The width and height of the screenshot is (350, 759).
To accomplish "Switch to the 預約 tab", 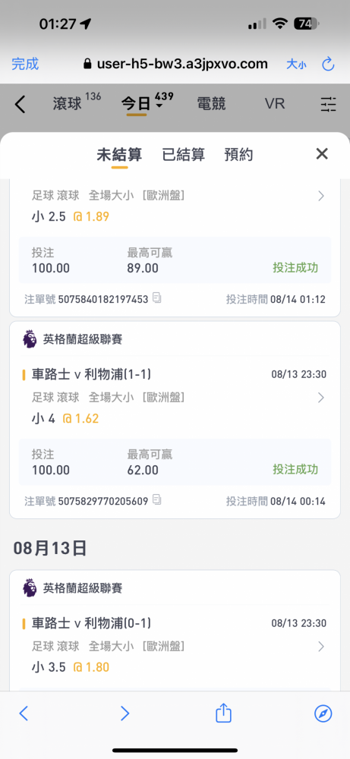I will click(x=238, y=155).
